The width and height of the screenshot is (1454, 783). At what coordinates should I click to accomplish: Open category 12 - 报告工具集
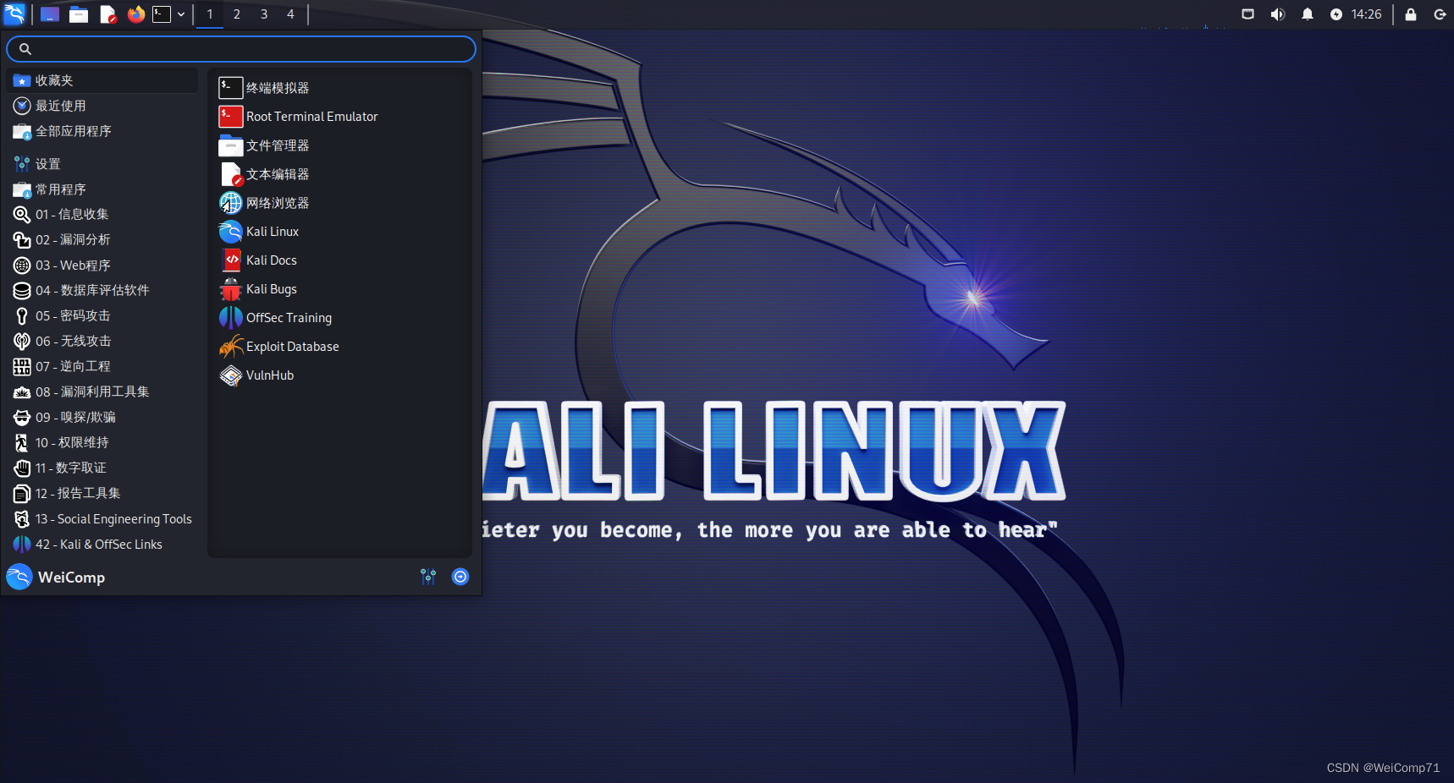tap(102, 494)
